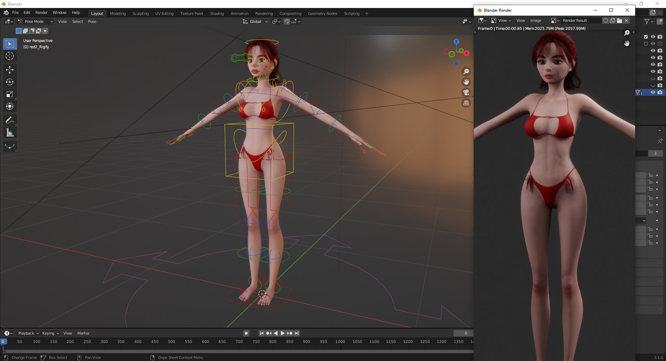Image resolution: width=666 pixels, height=361 pixels.
Task: Uncheck the first collection checkbox in outliner
Action: point(646,37)
